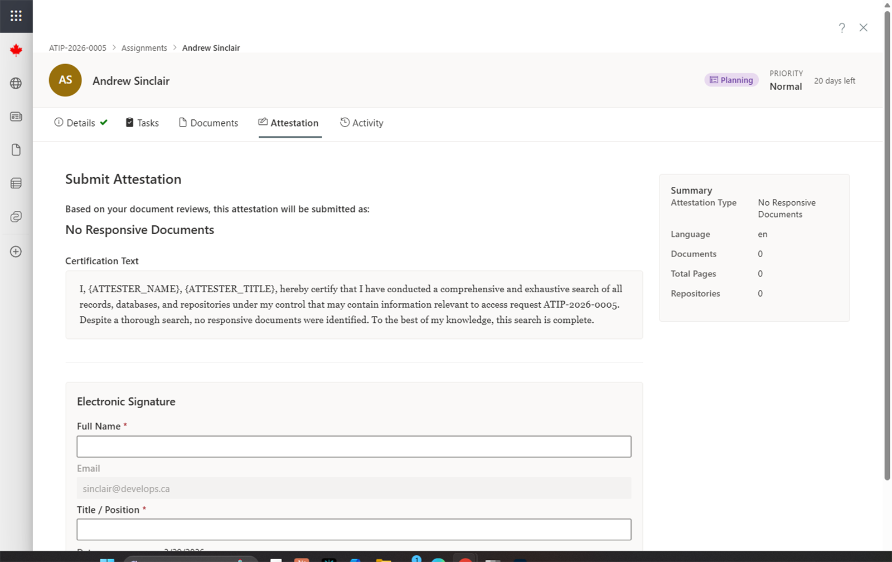Open the Tasks tab

[142, 123]
